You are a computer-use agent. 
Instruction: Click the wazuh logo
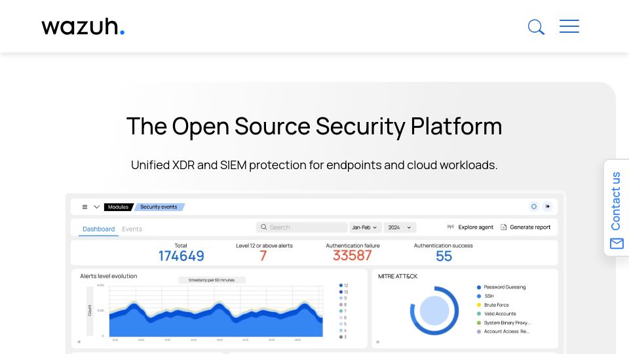coord(83,26)
